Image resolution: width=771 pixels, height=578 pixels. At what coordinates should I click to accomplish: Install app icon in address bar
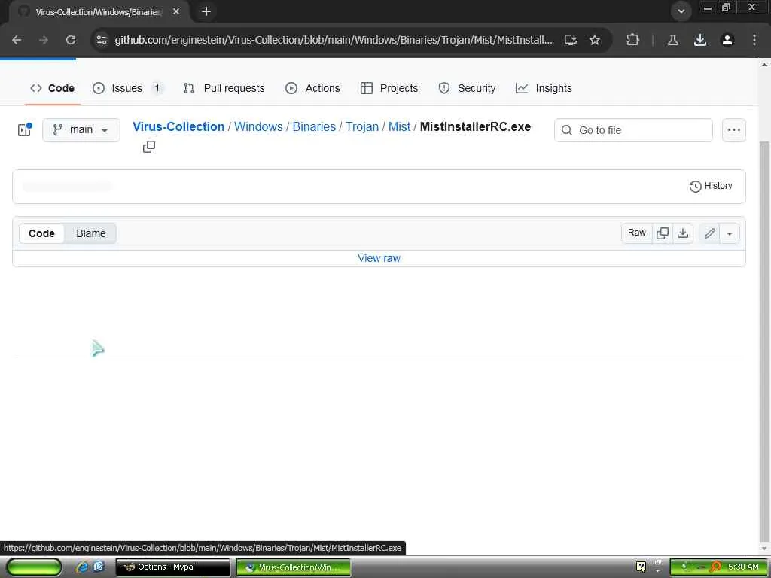(x=571, y=40)
